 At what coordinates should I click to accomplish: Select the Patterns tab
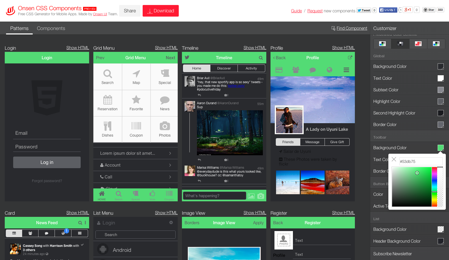19,28
